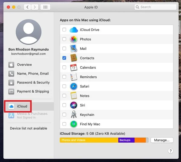Minimize the window with the yellow button
The height and width of the screenshot is (162, 181).
point(14,7)
